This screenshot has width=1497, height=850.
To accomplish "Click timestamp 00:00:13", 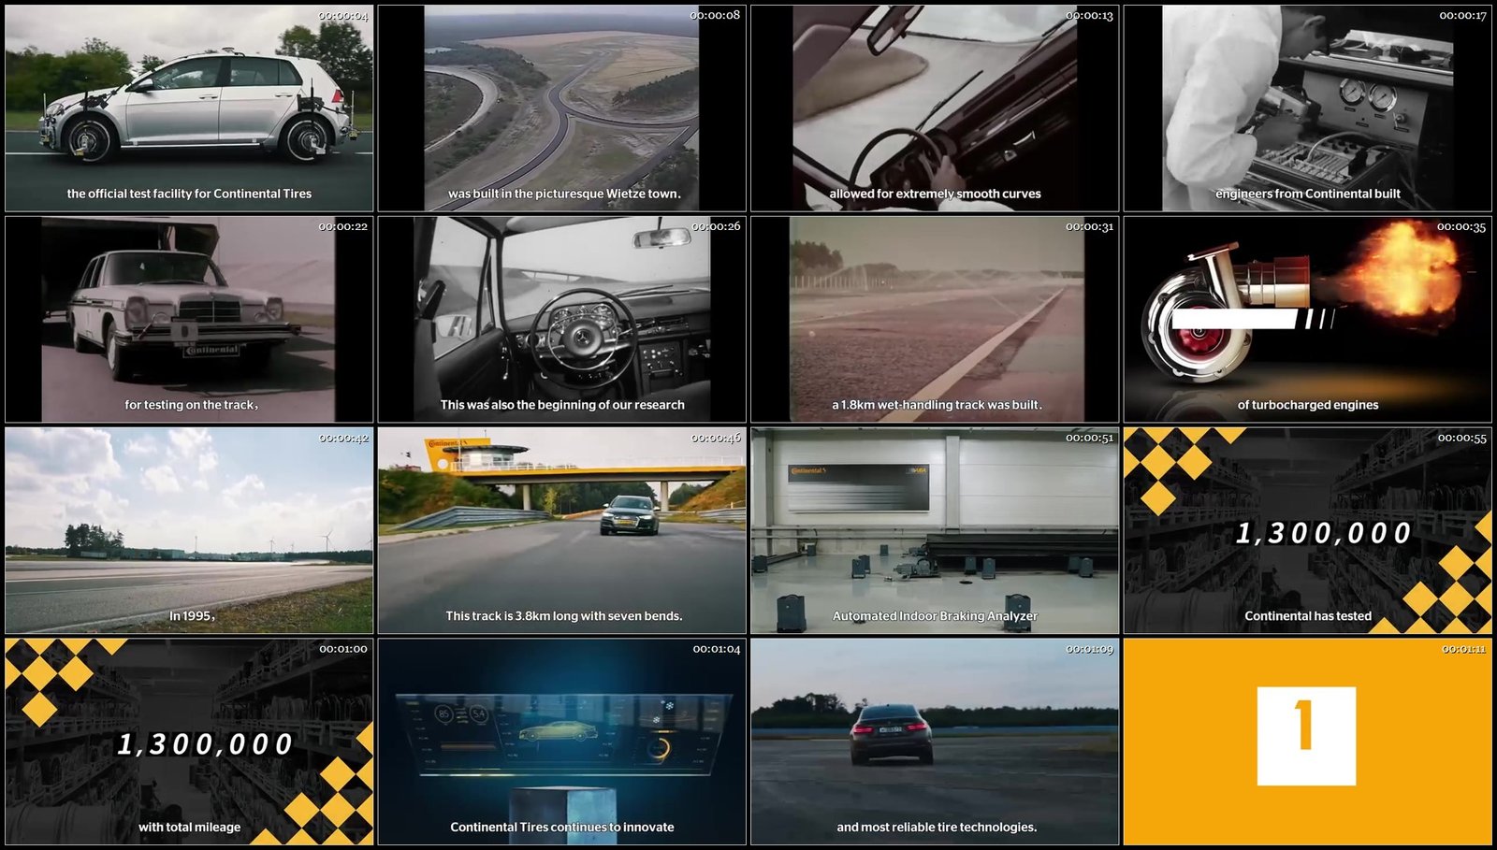I will 1089,16.
